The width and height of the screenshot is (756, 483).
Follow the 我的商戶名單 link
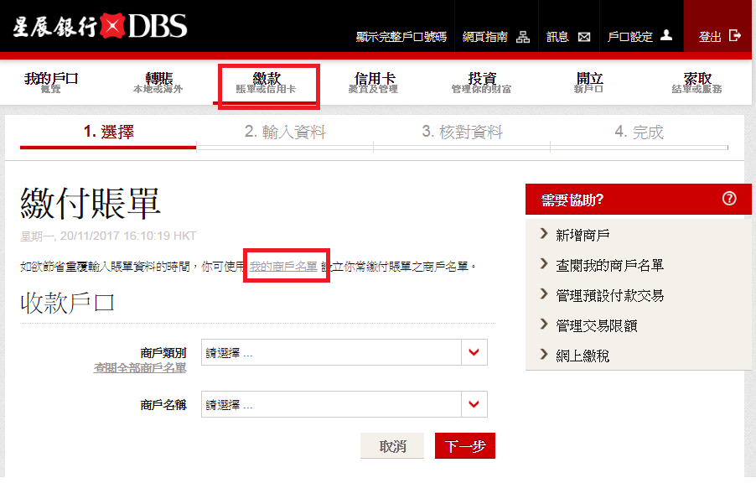point(283,267)
